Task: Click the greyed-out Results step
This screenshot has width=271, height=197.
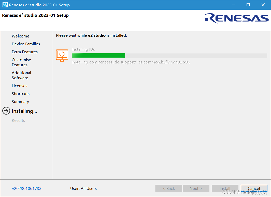Action: pos(18,121)
